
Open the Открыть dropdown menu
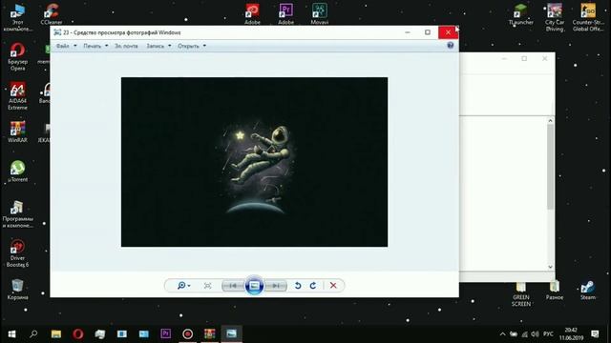(x=192, y=46)
